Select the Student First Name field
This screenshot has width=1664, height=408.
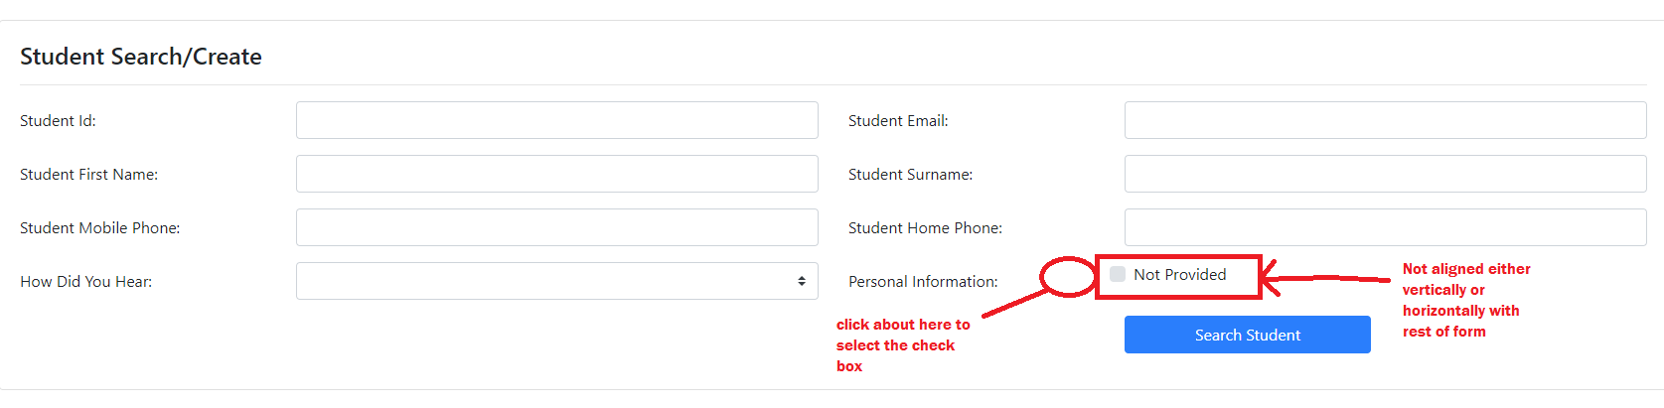(x=557, y=174)
